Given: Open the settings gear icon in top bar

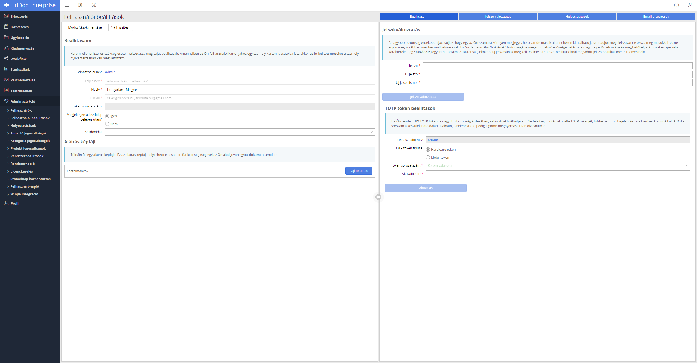Looking at the screenshot, I should [80, 5].
